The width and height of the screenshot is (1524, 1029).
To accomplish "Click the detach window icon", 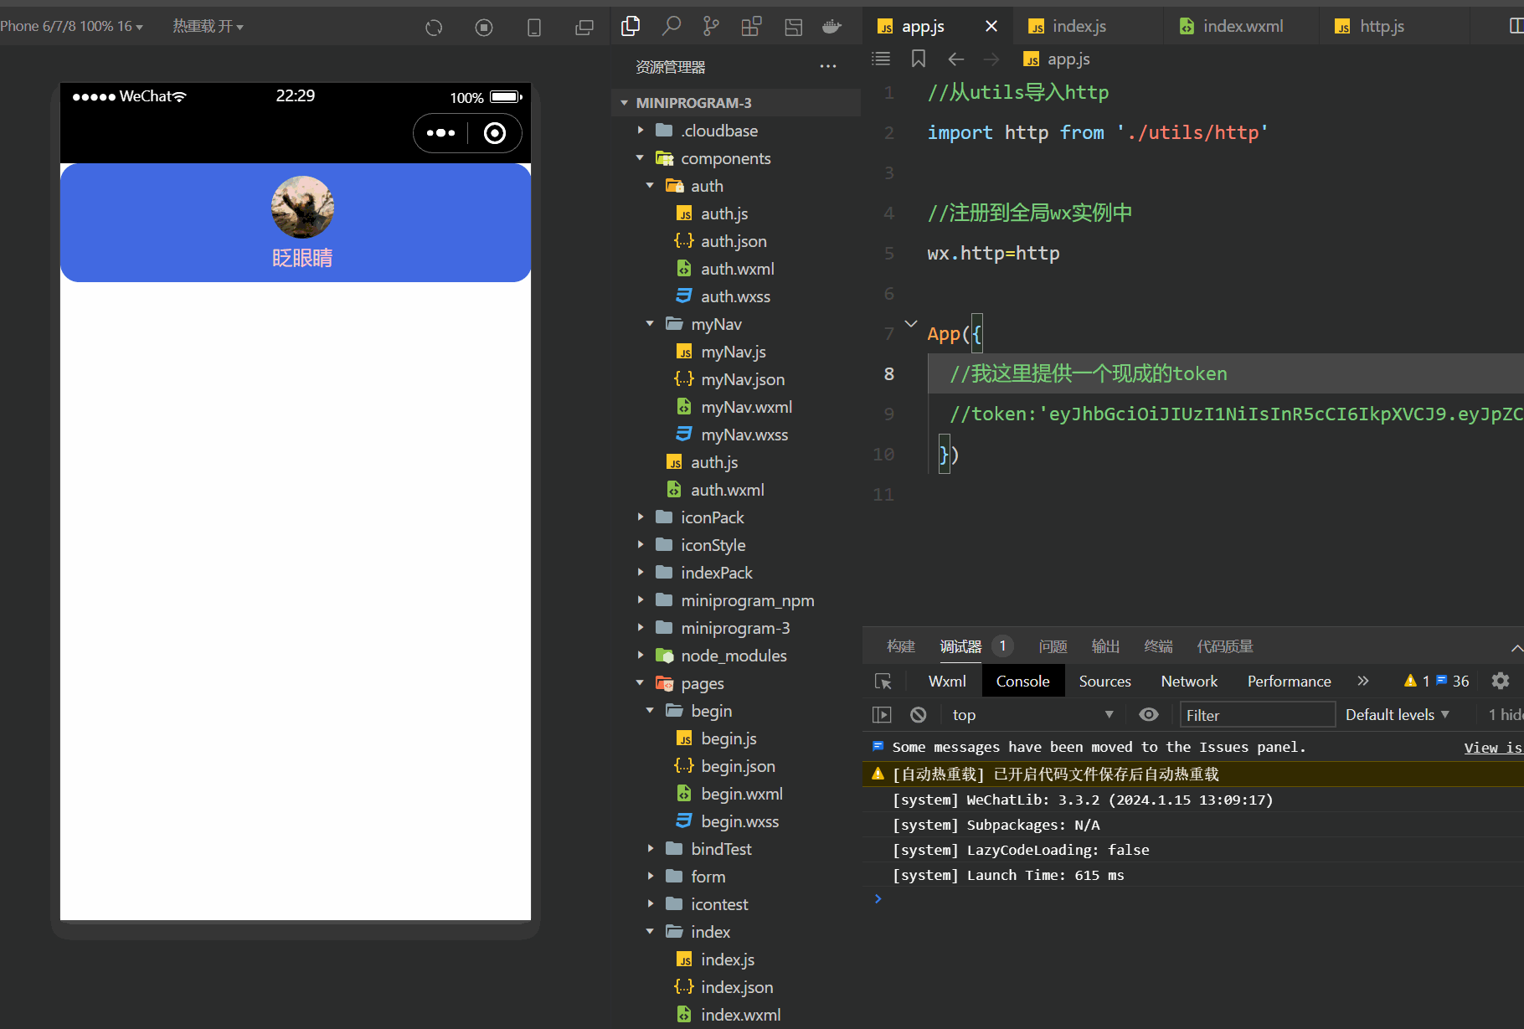I will (x=584, y=28).
